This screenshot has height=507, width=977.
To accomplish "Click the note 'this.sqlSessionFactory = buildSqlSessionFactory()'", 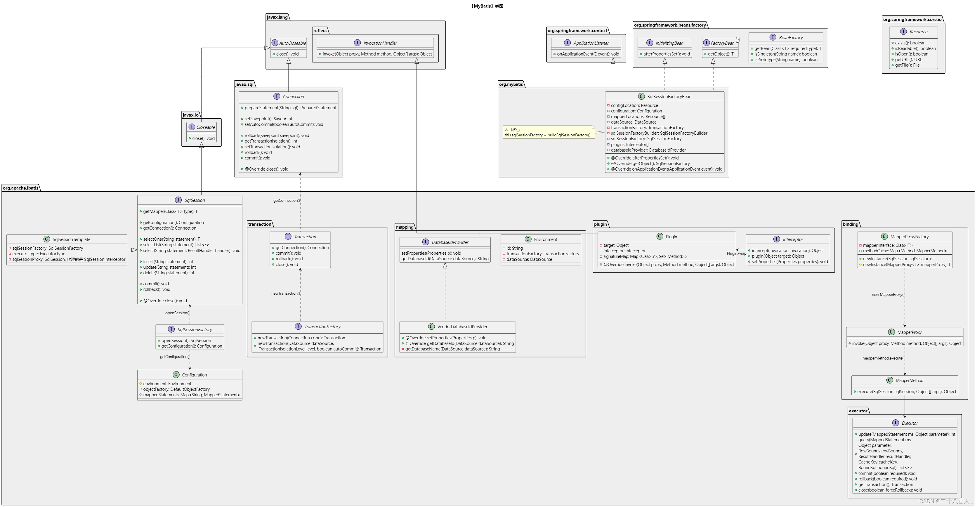I will (x=547, y=135).
